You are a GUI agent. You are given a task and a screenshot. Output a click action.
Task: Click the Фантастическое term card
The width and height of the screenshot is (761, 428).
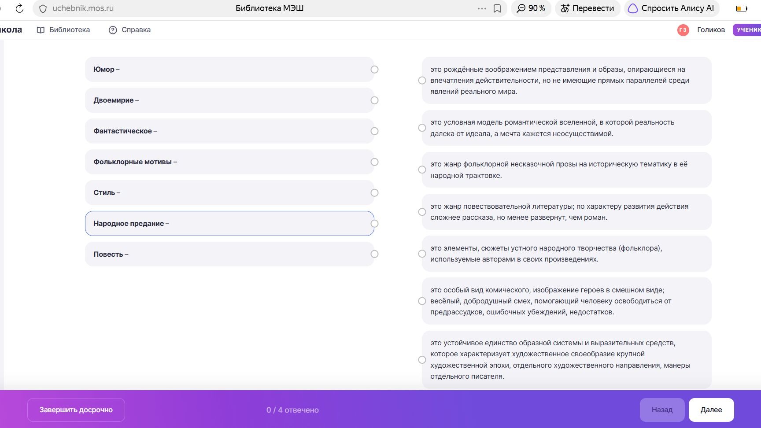pos(229,131)
